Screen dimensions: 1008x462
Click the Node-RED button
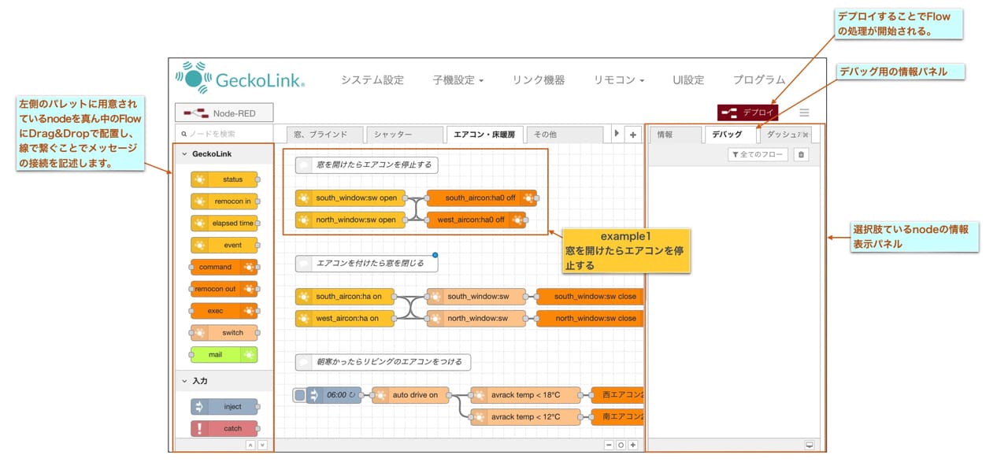[x=224, y=113]
